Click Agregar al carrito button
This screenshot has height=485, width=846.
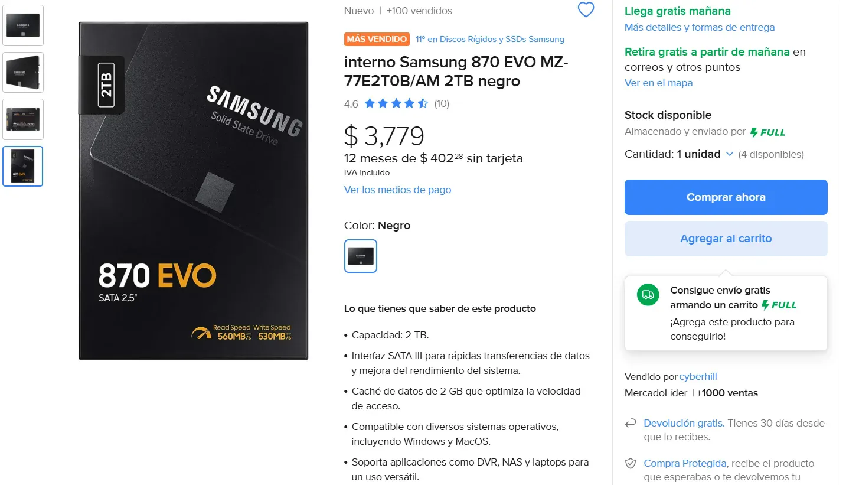point(726,239)
